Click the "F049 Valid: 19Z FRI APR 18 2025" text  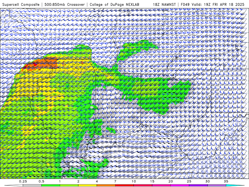(213, 4)
